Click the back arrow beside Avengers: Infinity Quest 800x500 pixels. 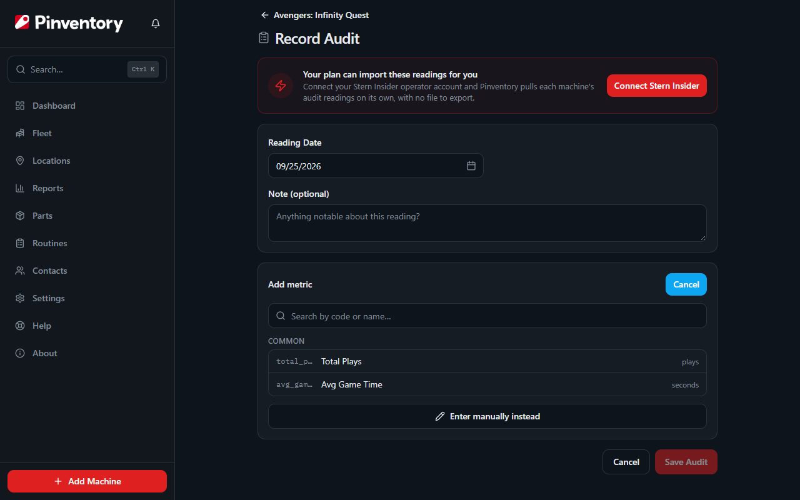265,15
